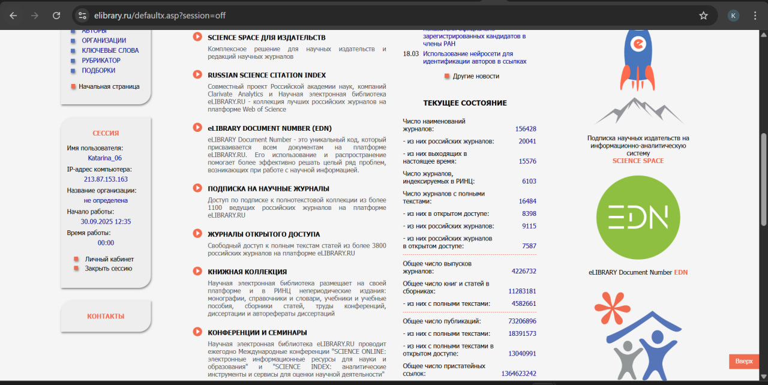Viewport: 768px width, 385px height.
Task: Open Личный кабинет link
Action: [x=109, y=259]
